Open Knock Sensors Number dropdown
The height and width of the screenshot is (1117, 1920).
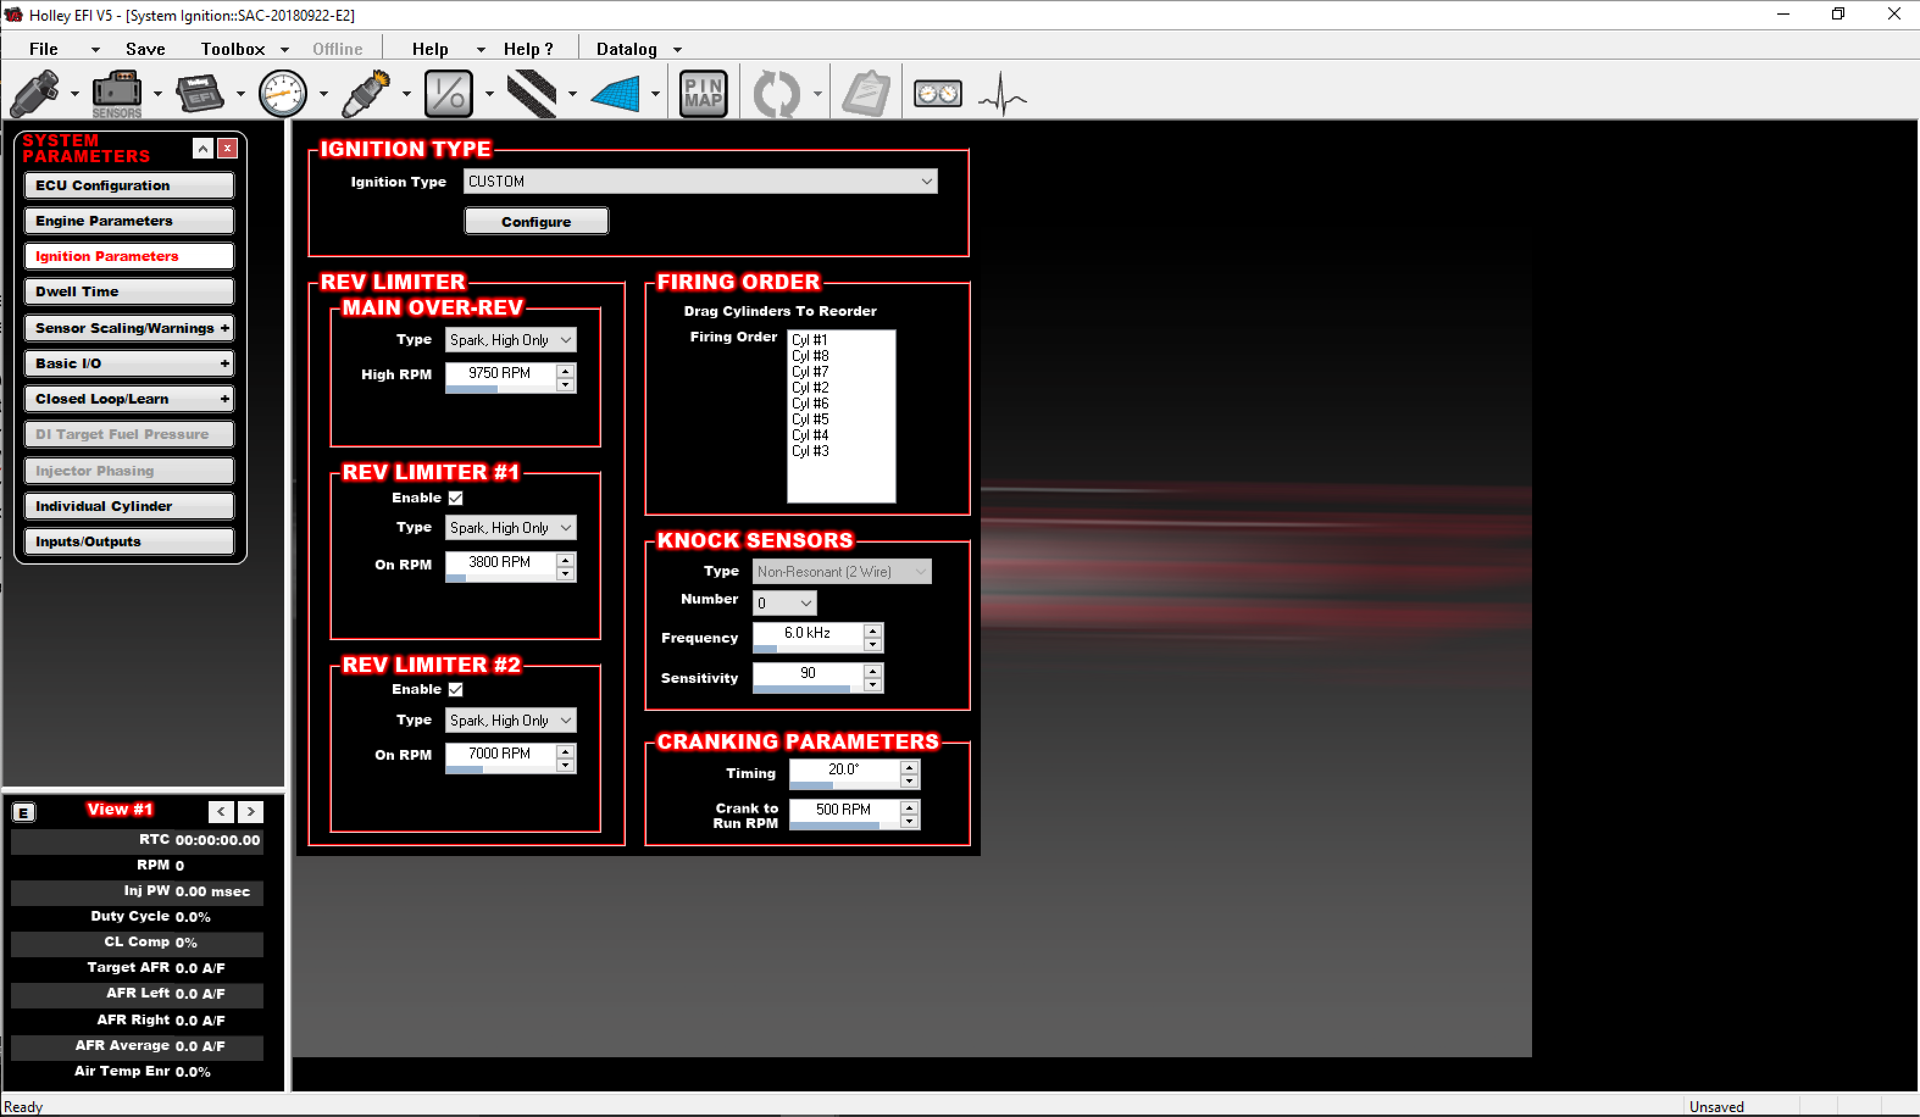(x=785, y=603)
